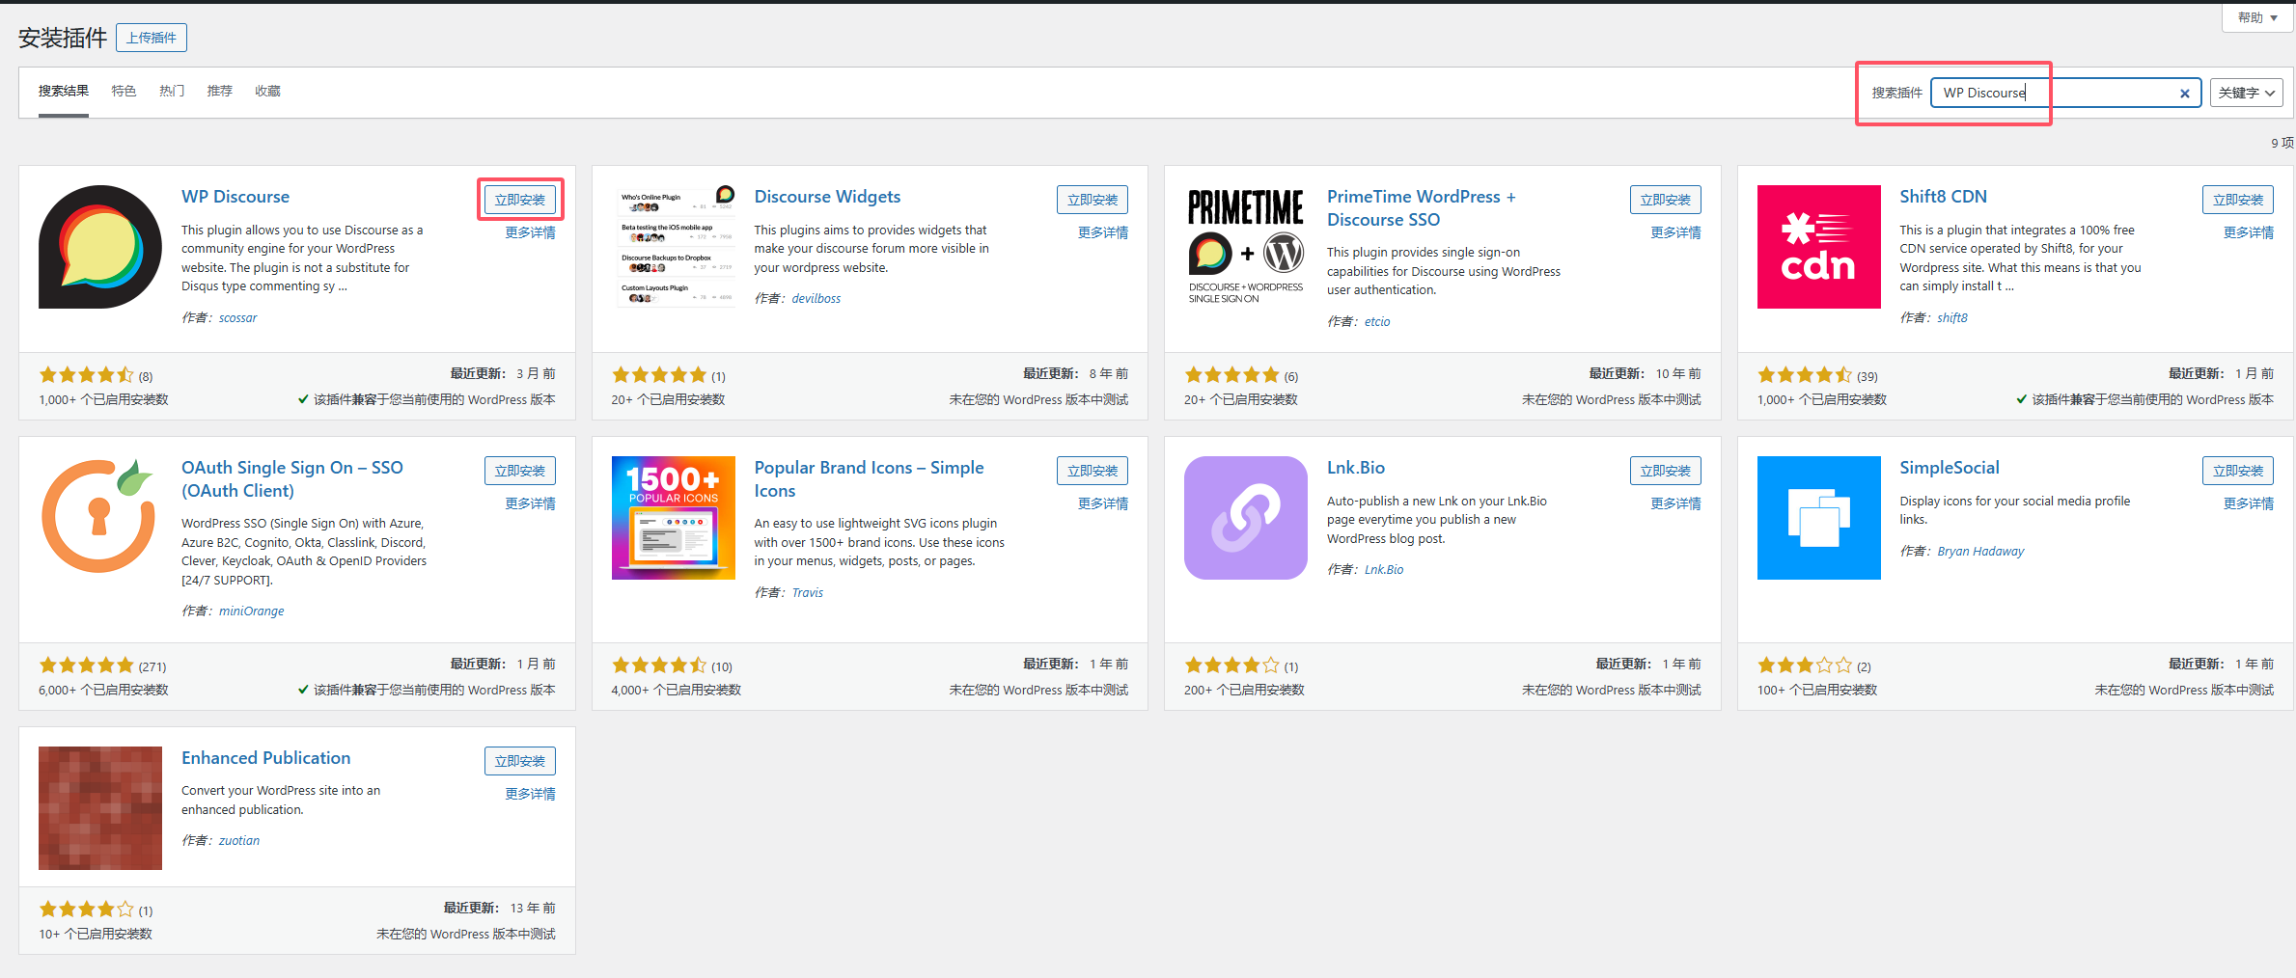Viewport: 2296px width, 978px height.
Task: Install WP Discourse with 立即安装
Action: coord(520,200)
